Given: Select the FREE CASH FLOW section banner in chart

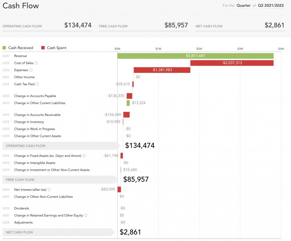Looking at the screenshot, I should pos(60,180).
